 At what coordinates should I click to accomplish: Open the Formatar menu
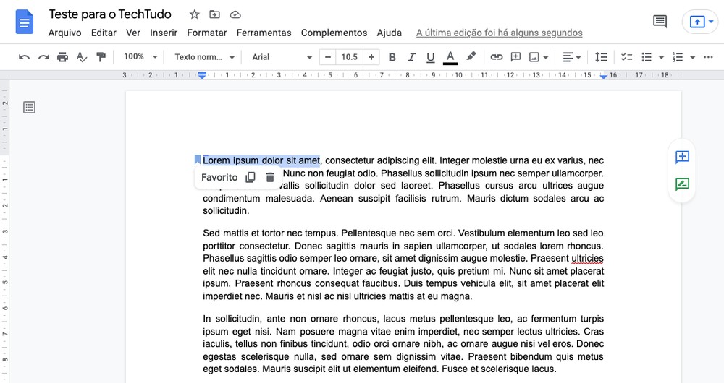tap(207, 33)
